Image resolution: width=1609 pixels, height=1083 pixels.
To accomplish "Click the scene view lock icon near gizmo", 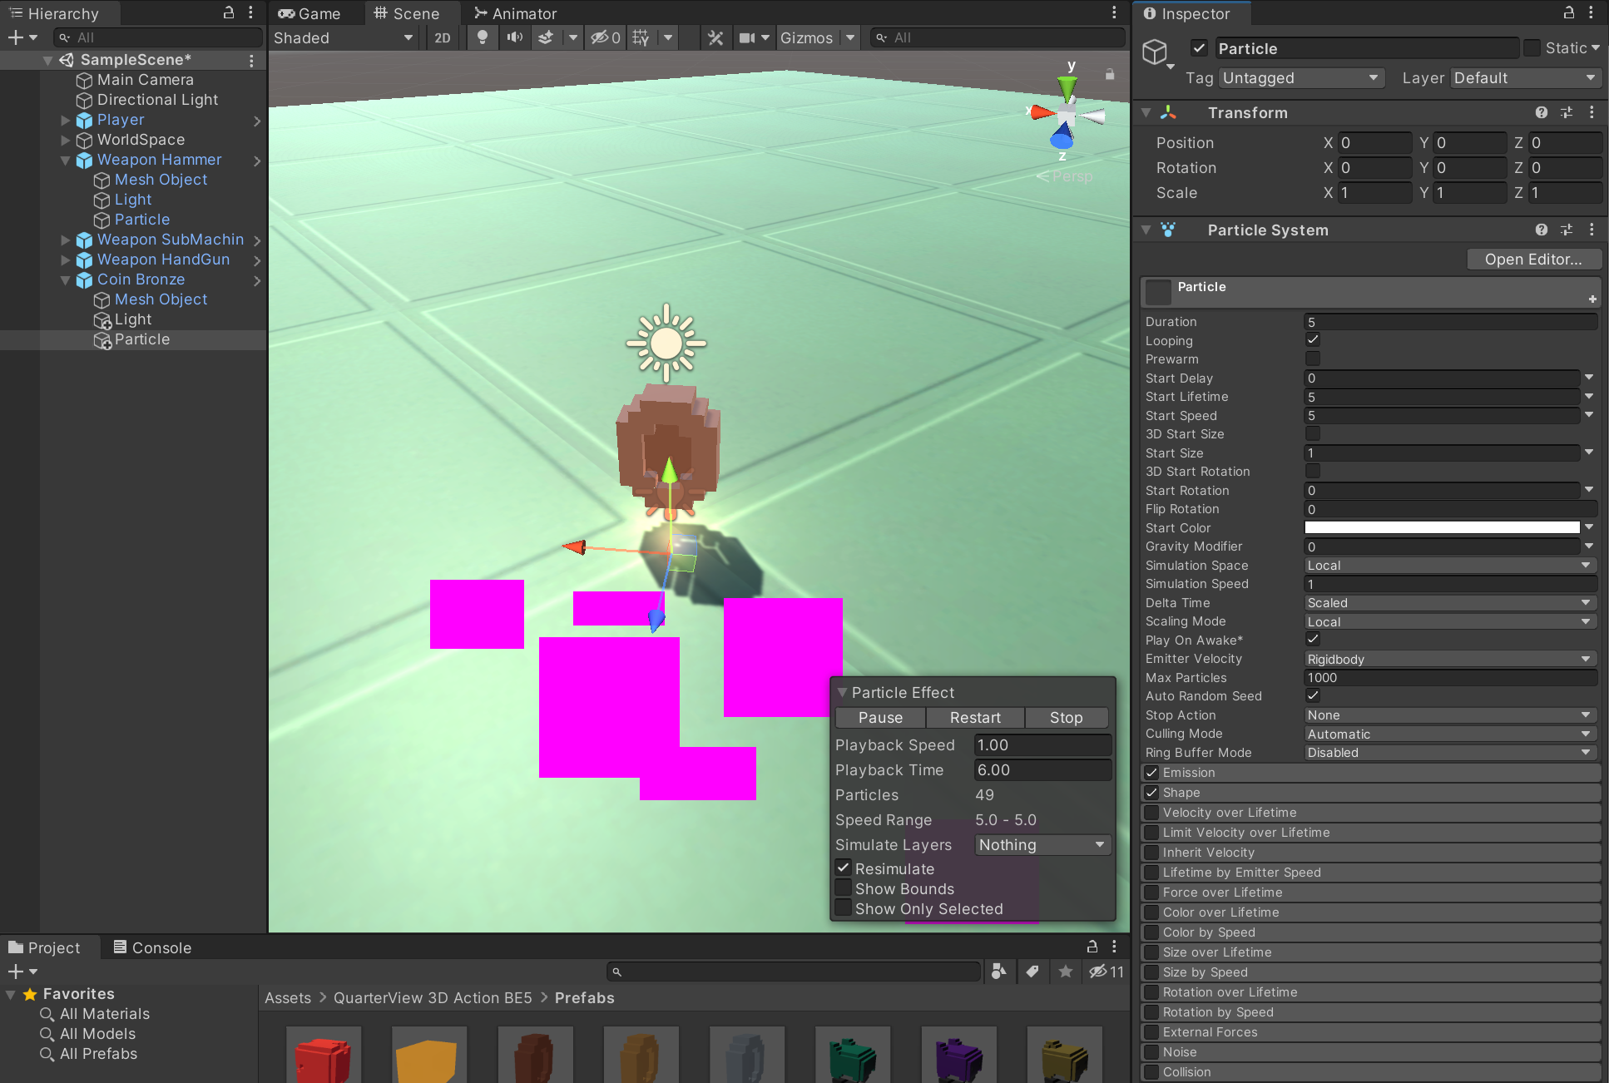I will point(1110,74).
